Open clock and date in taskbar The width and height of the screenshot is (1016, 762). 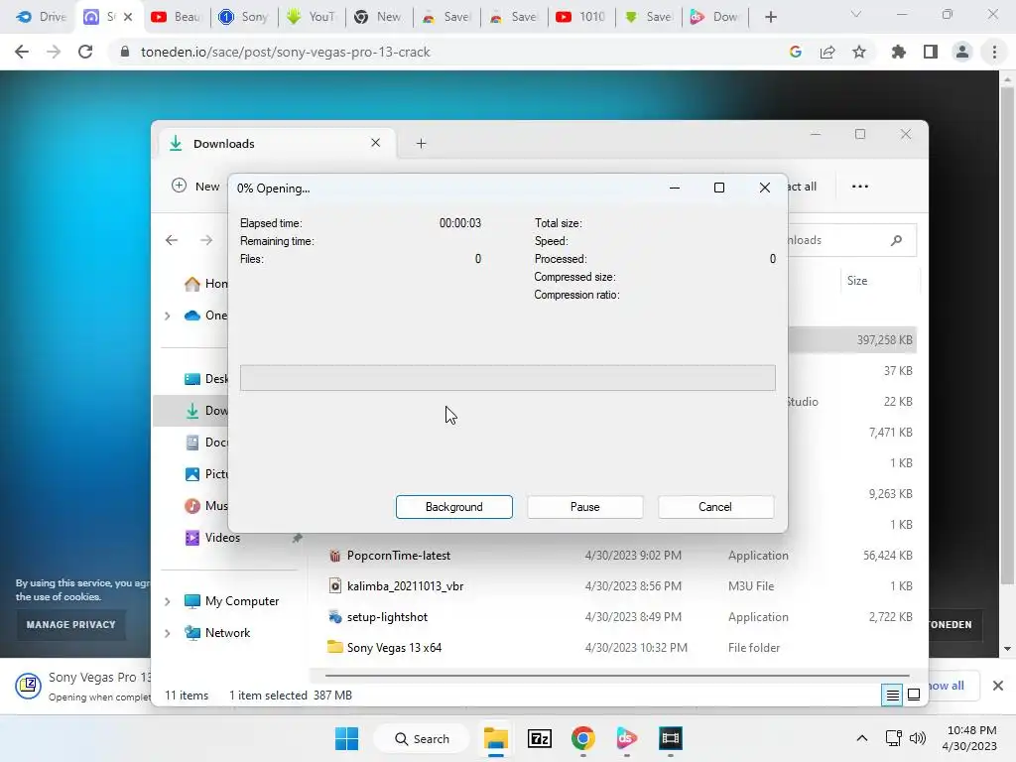pos(969,738)
